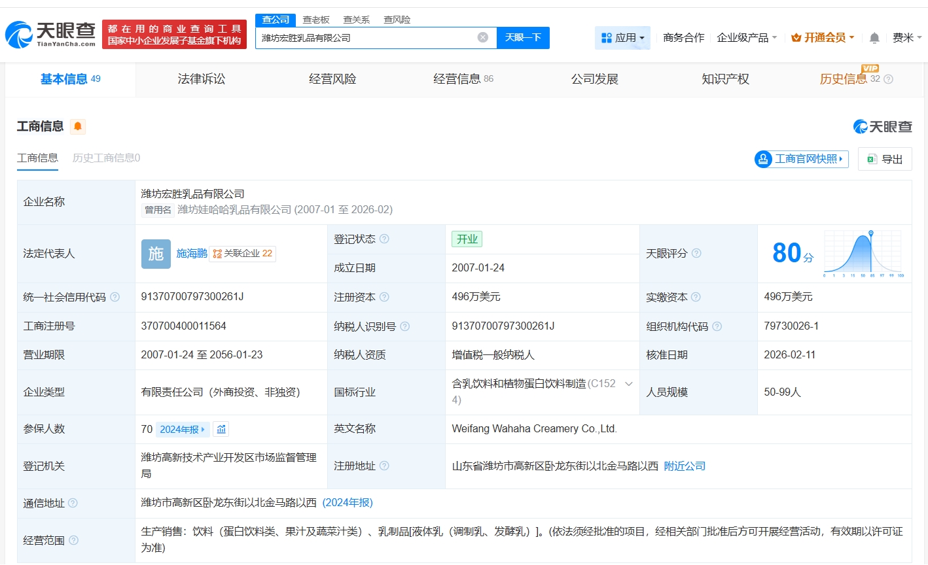Click the orange alert bell beside 工商信息
Image resolution: width=928 pixels, height=565 pixels.
[x=78, y=126]
